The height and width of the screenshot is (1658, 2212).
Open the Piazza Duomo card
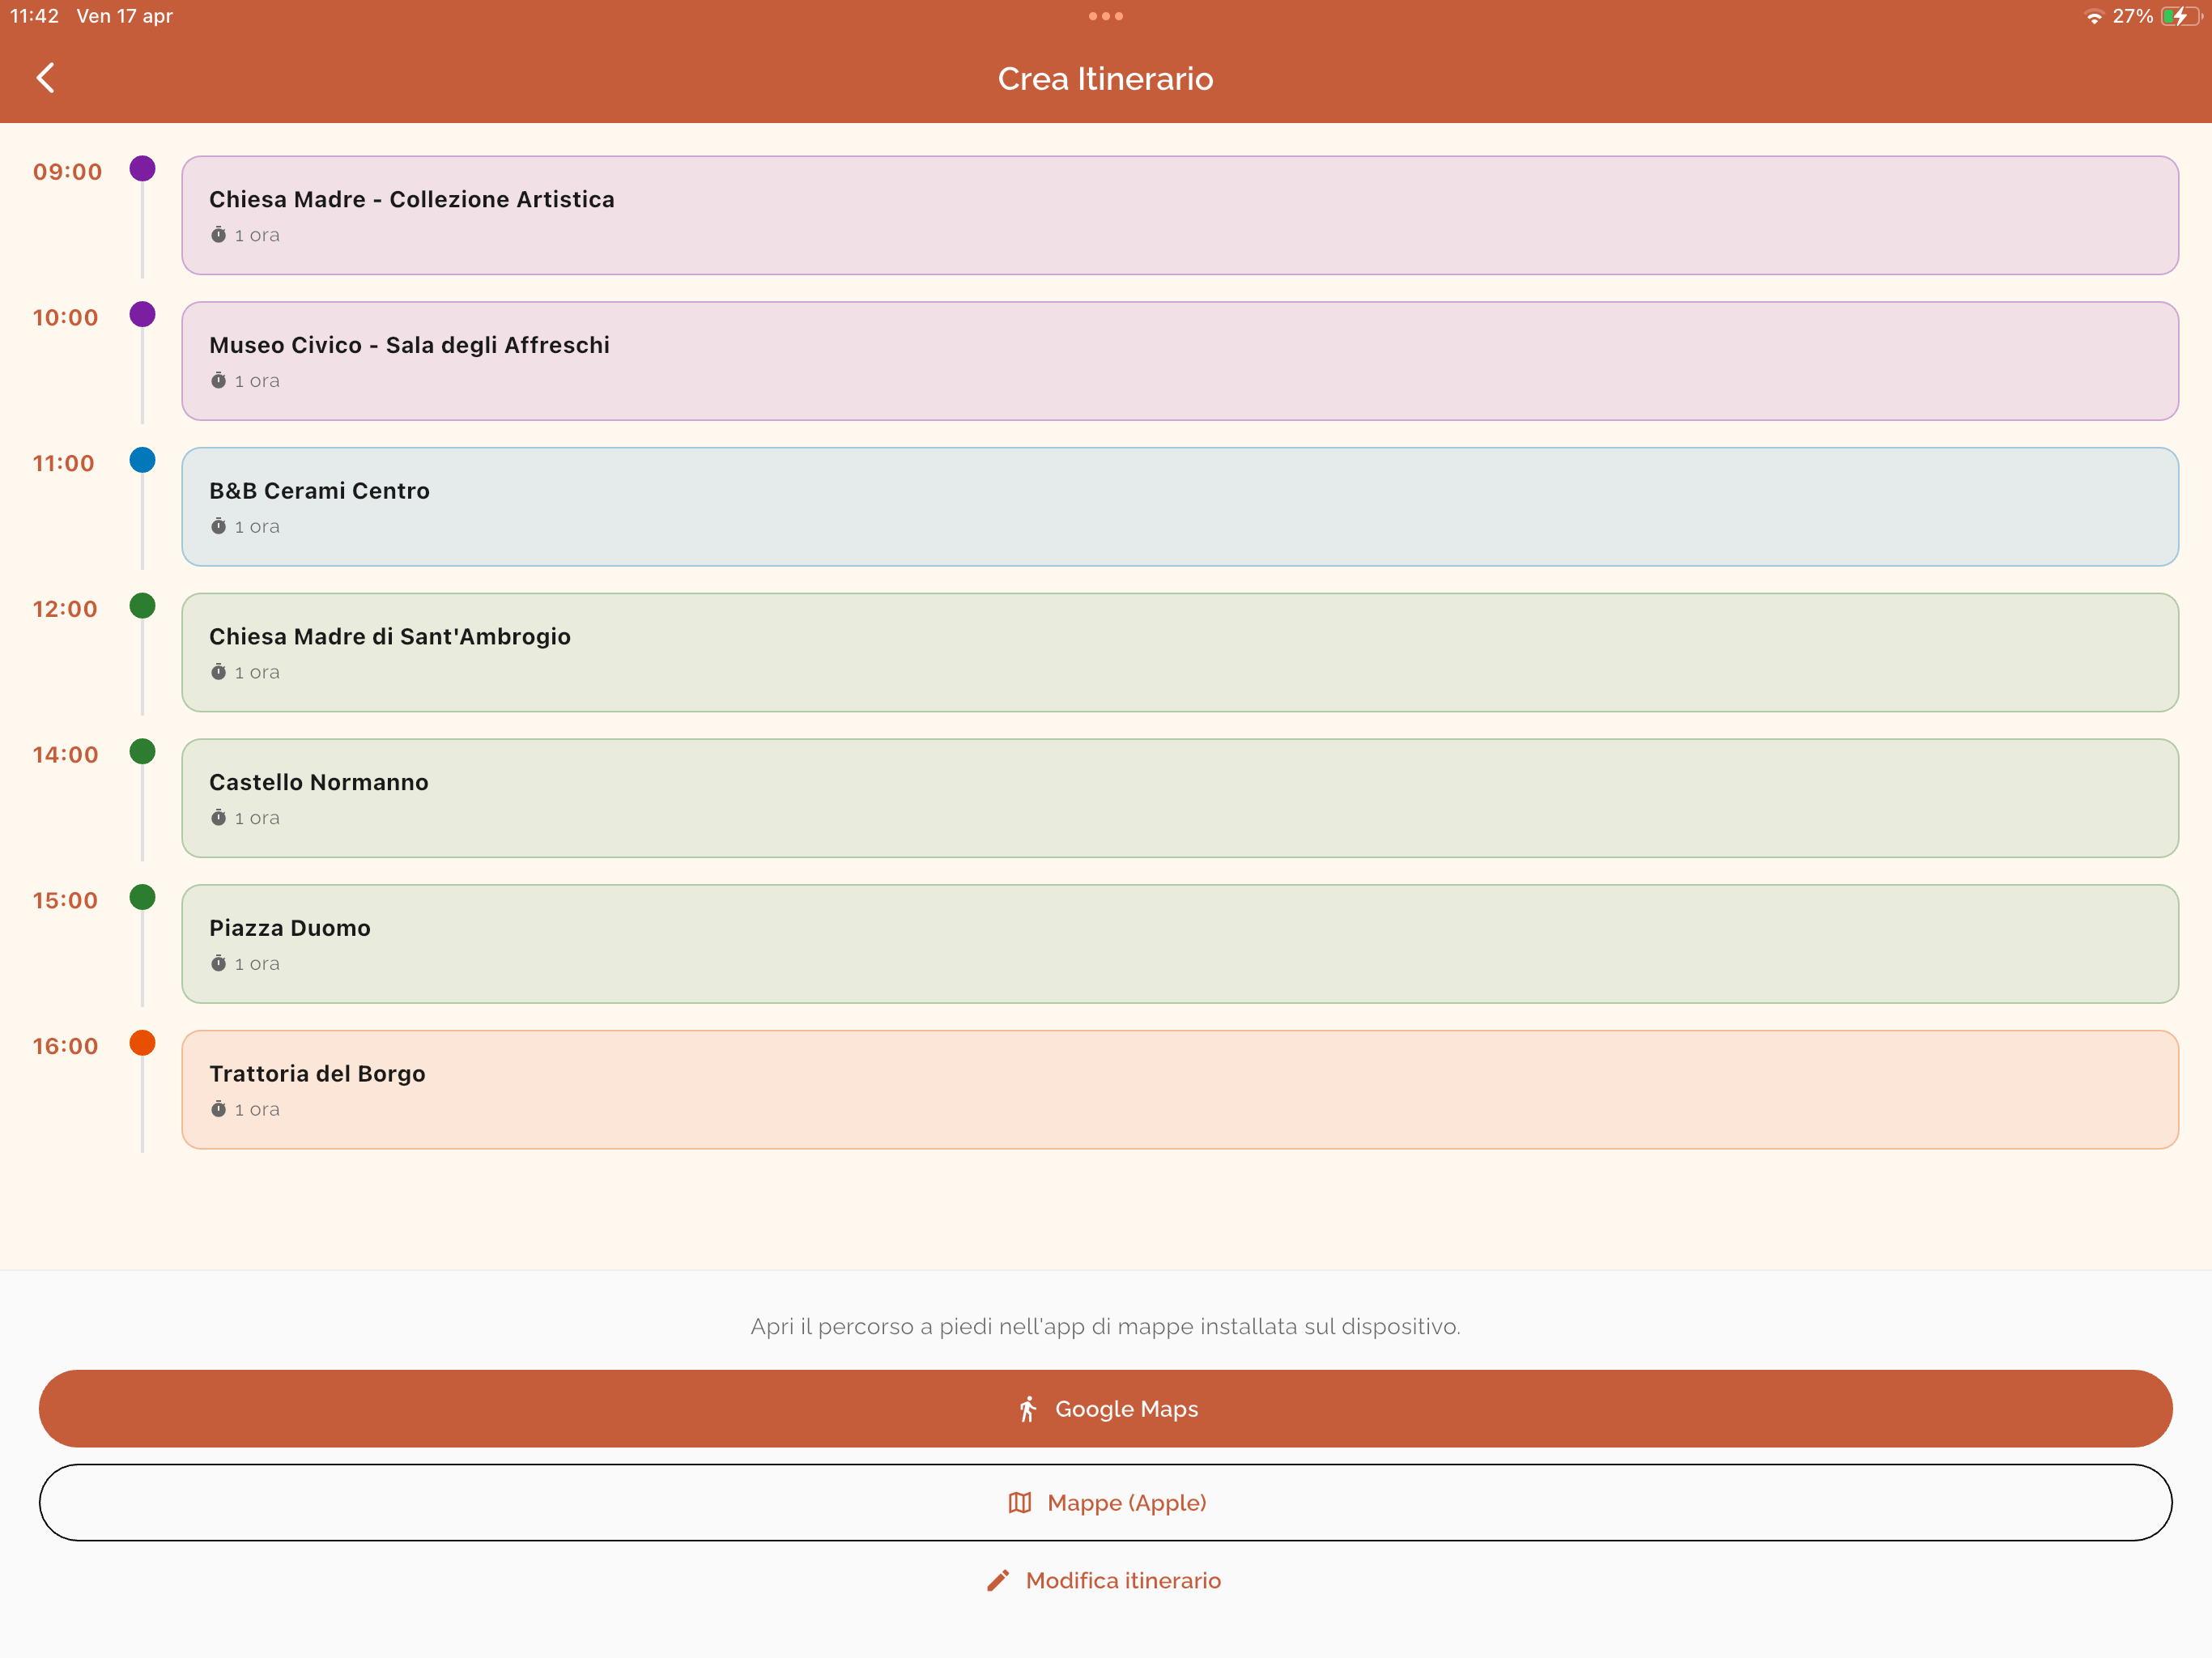coord(1180,944)
